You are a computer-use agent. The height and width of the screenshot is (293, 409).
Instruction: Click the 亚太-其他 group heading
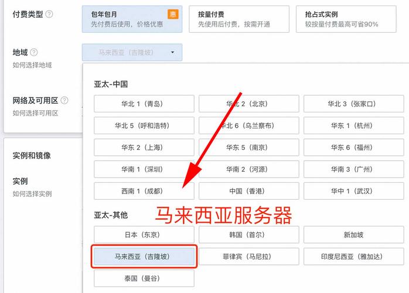pos(111,215)
